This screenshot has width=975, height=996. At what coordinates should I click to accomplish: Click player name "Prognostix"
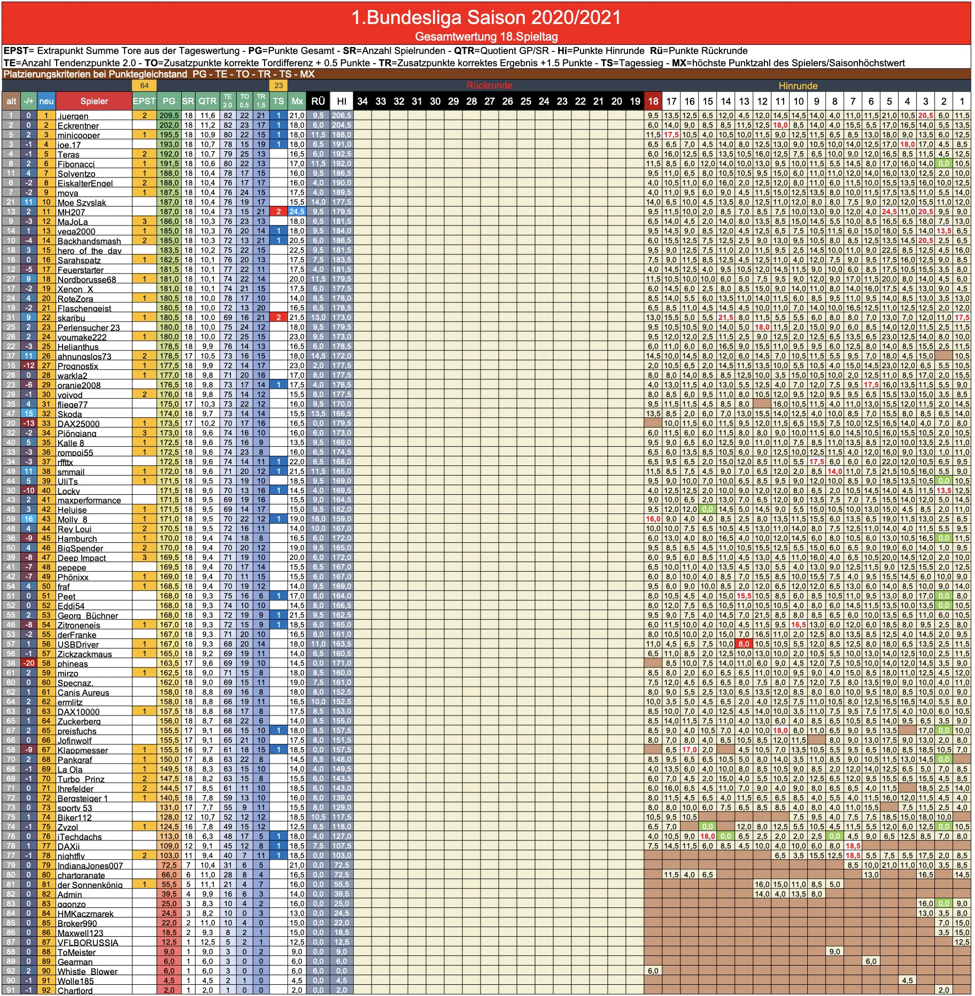[78, 365]
